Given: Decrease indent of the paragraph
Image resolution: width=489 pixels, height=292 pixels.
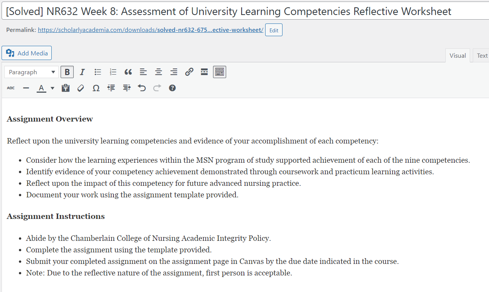Looking at the screenshot, I should click(111, 88).
